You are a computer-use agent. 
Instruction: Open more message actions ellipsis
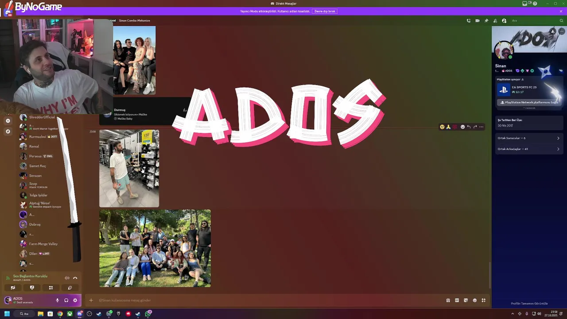tap(481, 127)
